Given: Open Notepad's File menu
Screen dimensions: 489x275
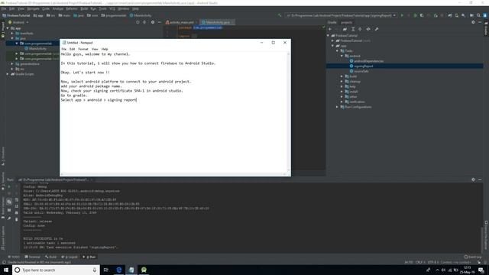Looking at the screenshot, I should click(x=63, y=49).
